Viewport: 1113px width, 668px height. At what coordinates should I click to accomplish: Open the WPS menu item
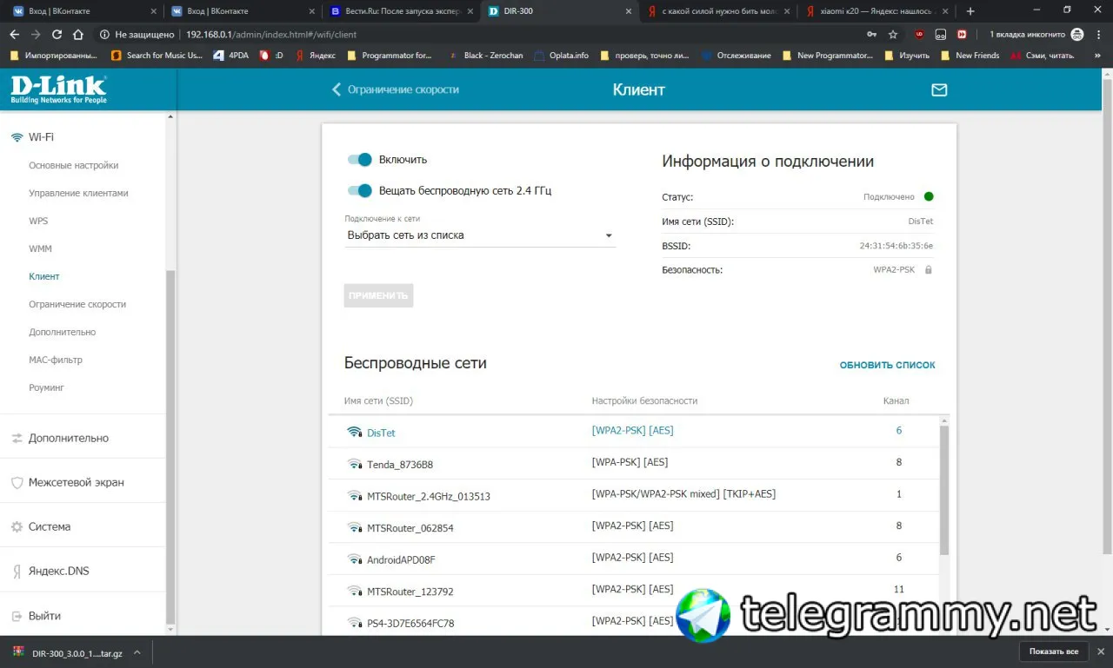[38, 221]
